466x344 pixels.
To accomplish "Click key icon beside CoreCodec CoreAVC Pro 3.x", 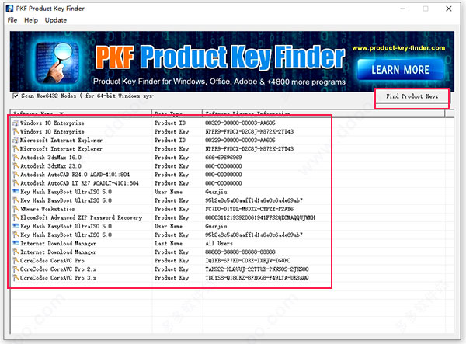I will (x=16, y=278).
